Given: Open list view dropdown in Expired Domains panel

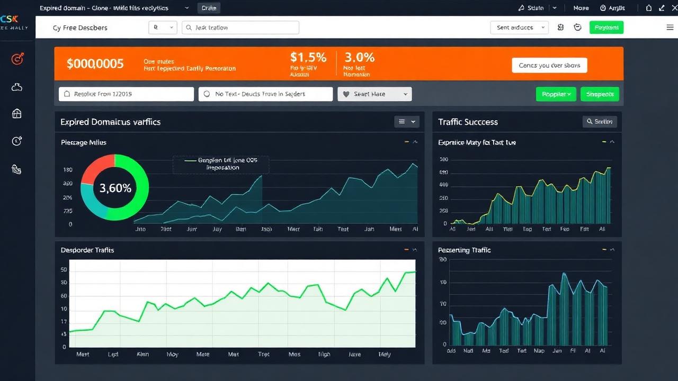Looking at the screenshot, I should (407, 122).
